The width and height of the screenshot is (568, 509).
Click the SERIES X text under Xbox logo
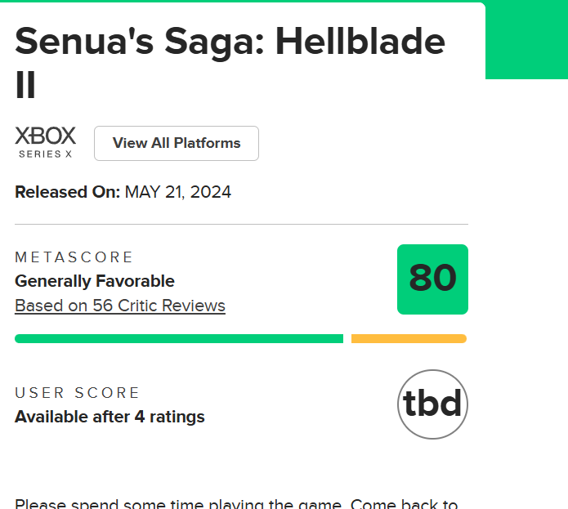pyautogui.click(x=45, y=153)
